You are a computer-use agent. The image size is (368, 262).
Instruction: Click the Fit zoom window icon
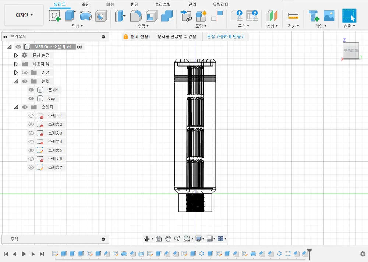[x=187, y=239]
